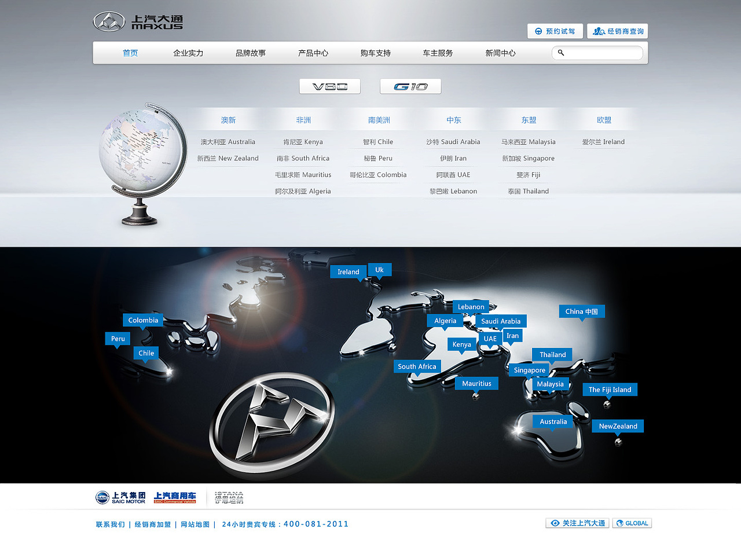Open the 哥伦比亚 Colombia list link

378,175
